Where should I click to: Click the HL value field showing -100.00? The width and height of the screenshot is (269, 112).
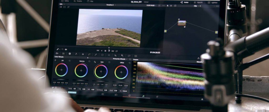(x=125, y=91)
